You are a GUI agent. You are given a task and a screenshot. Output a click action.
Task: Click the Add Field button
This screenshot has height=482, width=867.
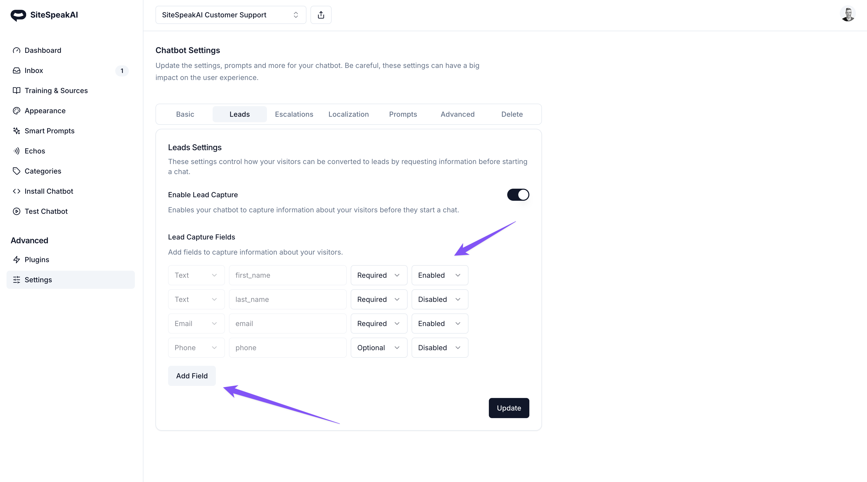click(x=191, y=376)
